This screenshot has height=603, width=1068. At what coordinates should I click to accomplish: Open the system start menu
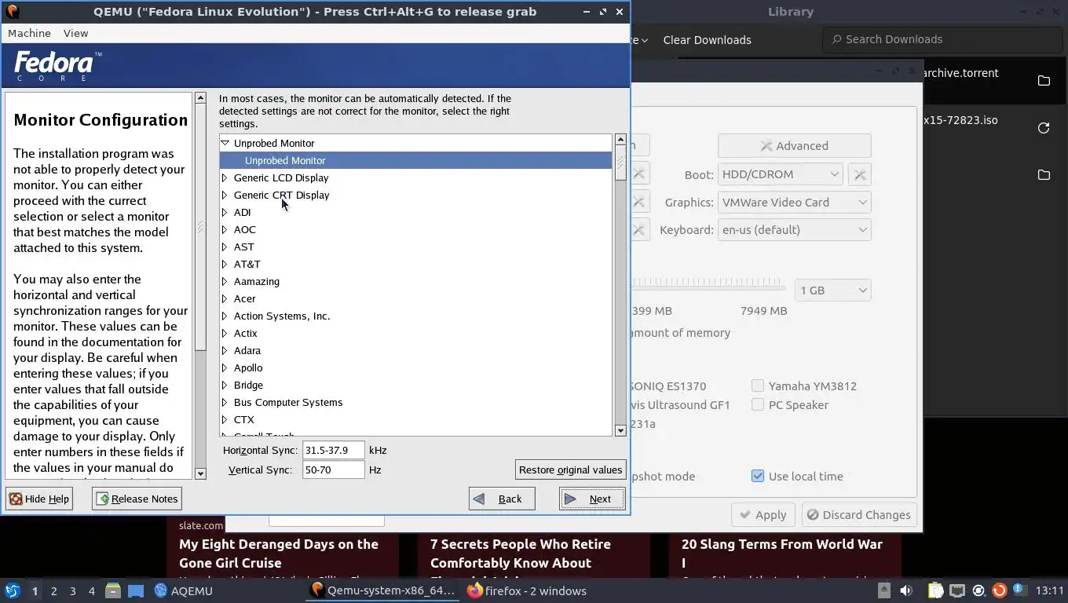click(13, 590)
